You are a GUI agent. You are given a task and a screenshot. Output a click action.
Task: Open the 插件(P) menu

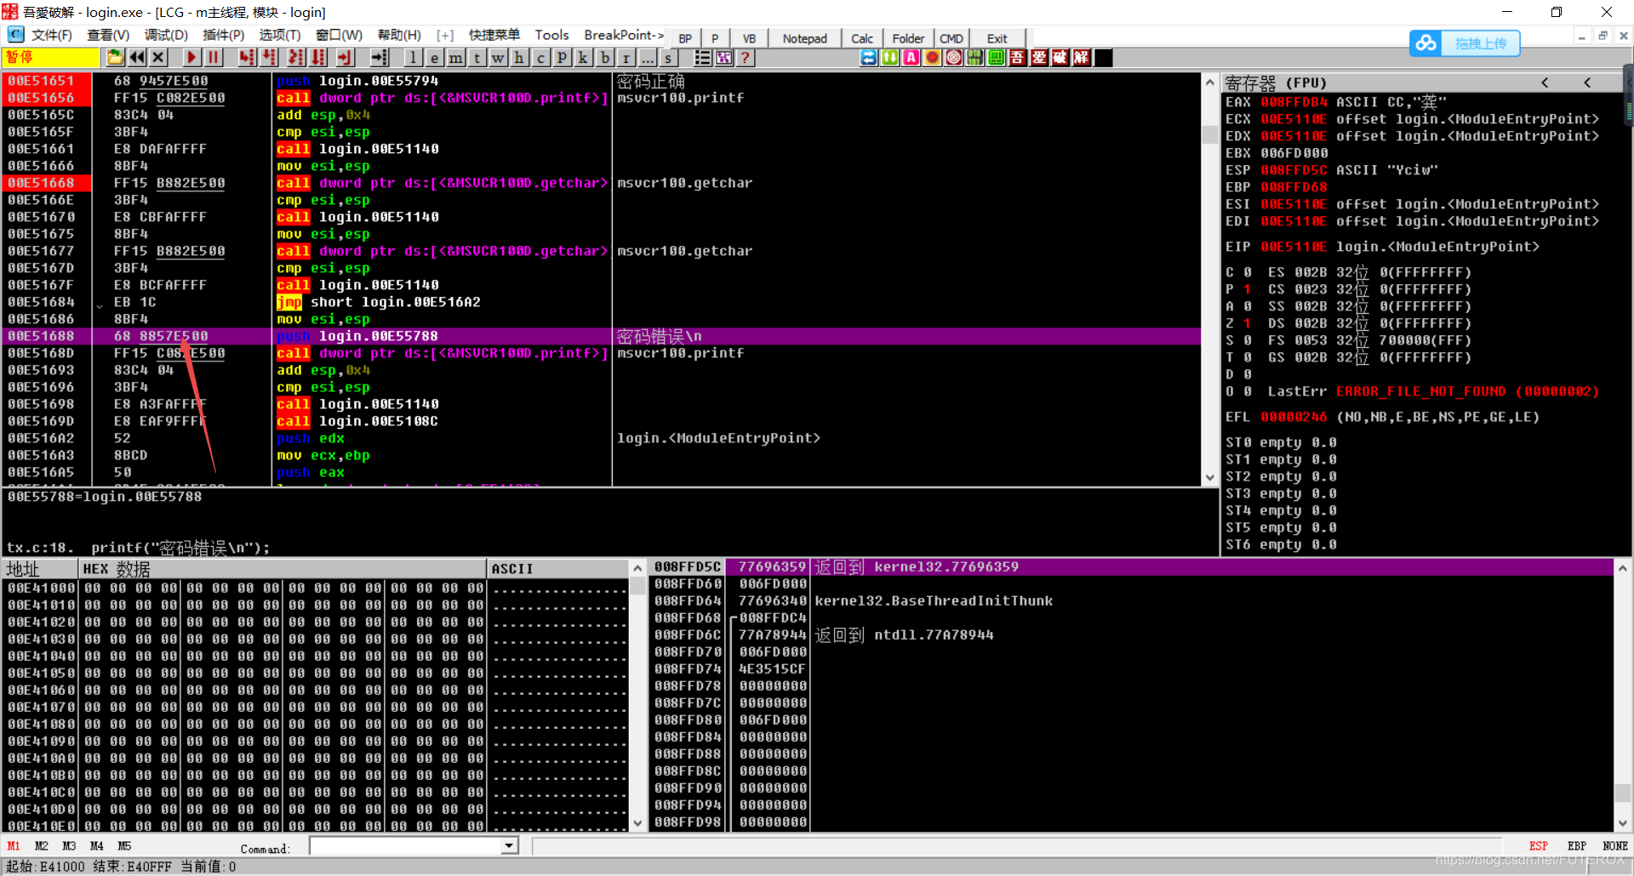pos(223,35)
